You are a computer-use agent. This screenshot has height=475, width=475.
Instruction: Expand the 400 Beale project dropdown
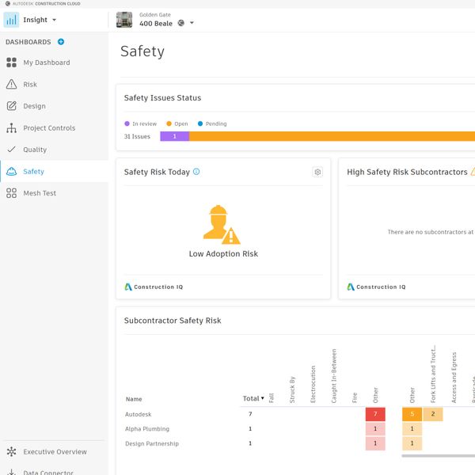(x=192, y=23)
